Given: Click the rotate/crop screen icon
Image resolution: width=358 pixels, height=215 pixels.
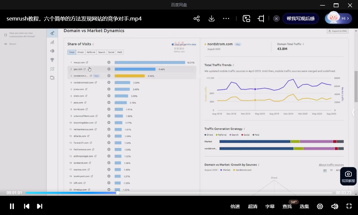Looking at the screenshot, I should coord(261,19).
